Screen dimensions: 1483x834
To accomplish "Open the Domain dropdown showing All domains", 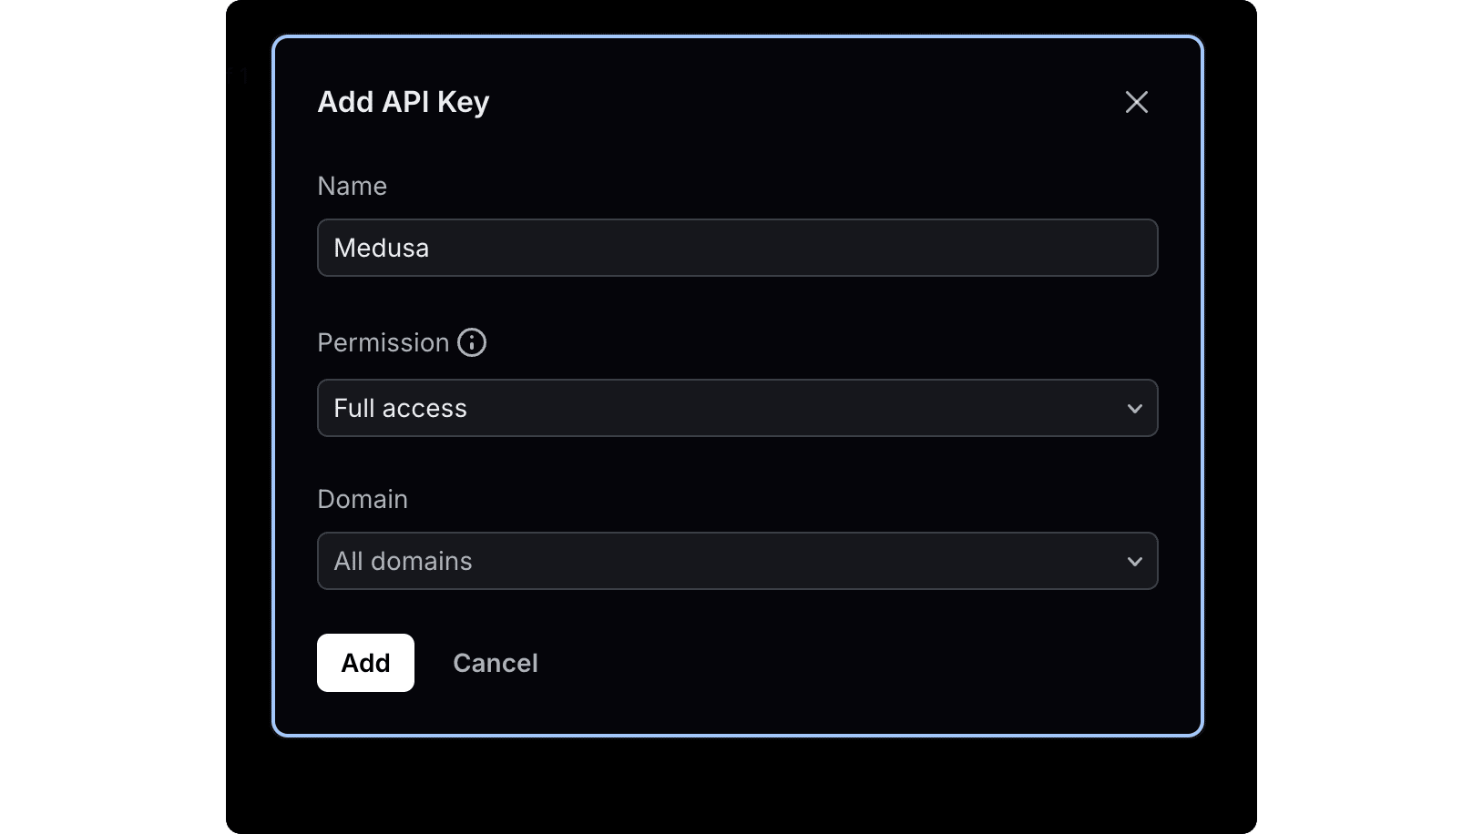I will (737, 561).
